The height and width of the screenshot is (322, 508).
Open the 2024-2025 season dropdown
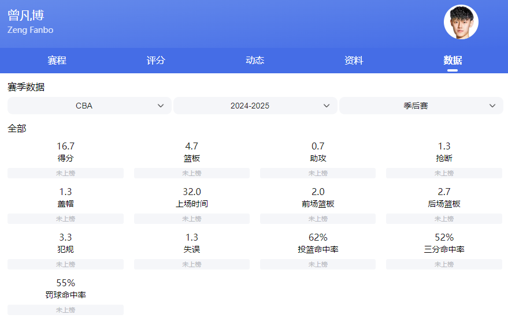[255, 106]
